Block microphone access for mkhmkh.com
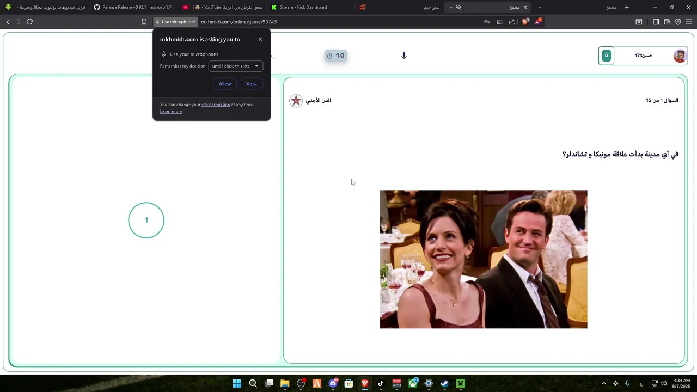Viewport: 697px width, 392px height. point(251,84)
